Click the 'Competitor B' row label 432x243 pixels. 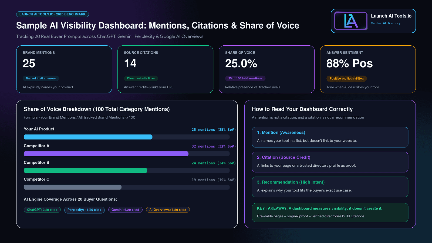36,163
